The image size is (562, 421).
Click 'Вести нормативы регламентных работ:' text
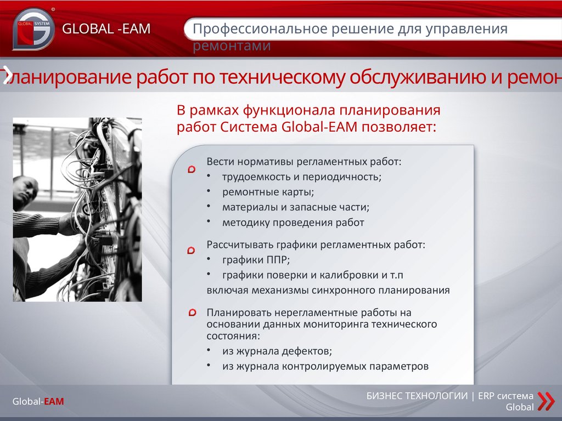pos(304,162)
